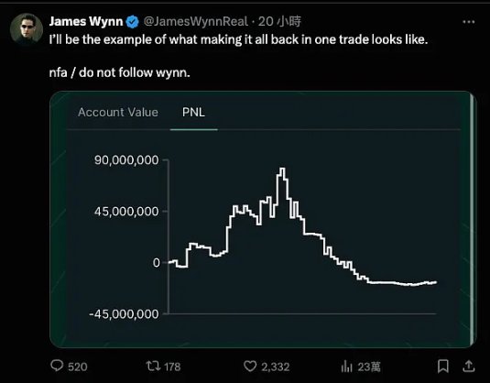Open the reply comment icon

point(57,366)
